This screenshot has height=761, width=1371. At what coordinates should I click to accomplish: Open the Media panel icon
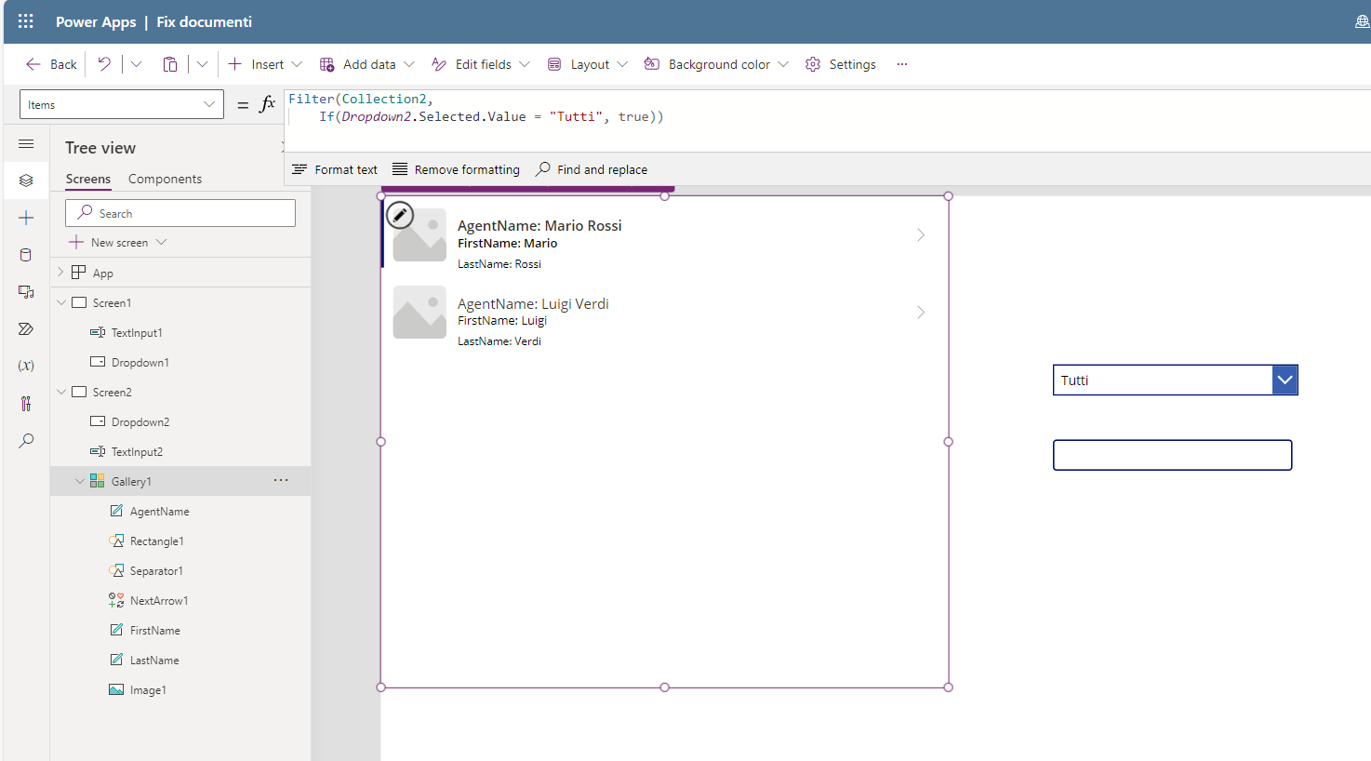[x=25, y=291]
